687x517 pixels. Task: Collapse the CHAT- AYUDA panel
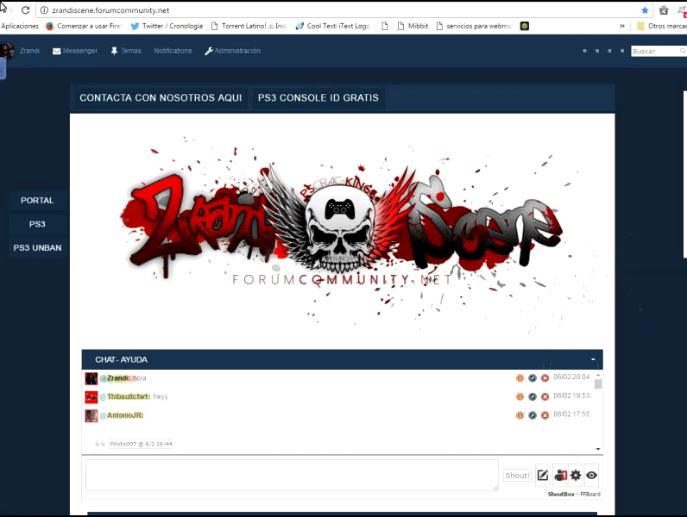(593, 359)
